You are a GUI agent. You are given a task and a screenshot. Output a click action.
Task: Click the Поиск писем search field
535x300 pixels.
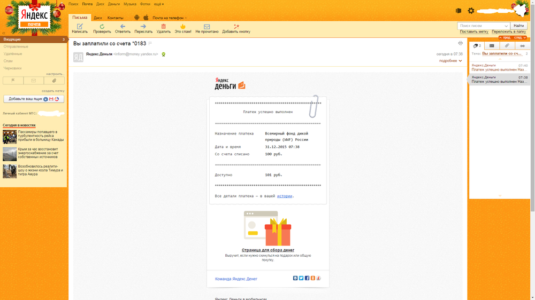click(480, 26)
